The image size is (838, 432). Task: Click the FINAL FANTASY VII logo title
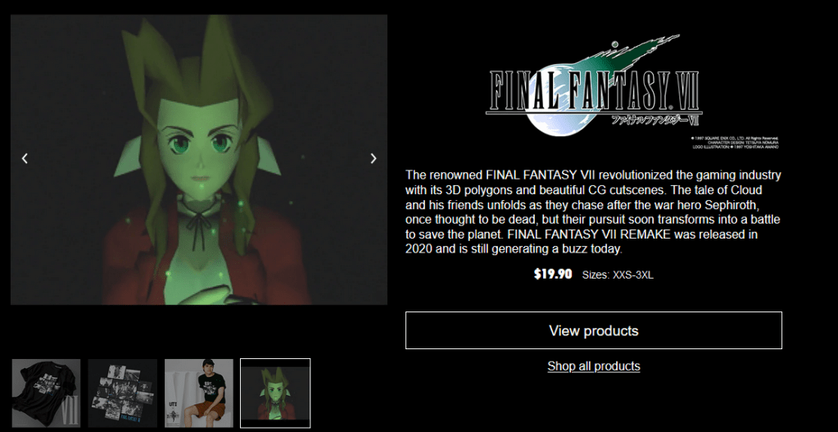pos(594,90)
